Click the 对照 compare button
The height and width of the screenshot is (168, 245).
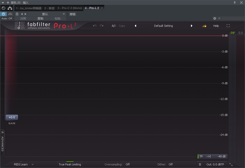[x=23, y=19]
